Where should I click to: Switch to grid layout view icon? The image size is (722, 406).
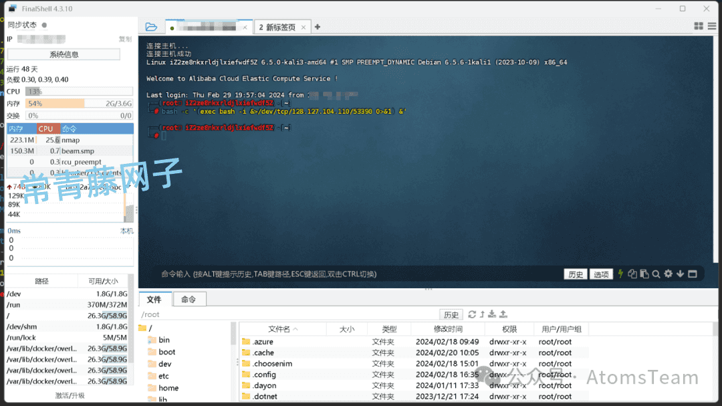(x=699, y=26)
